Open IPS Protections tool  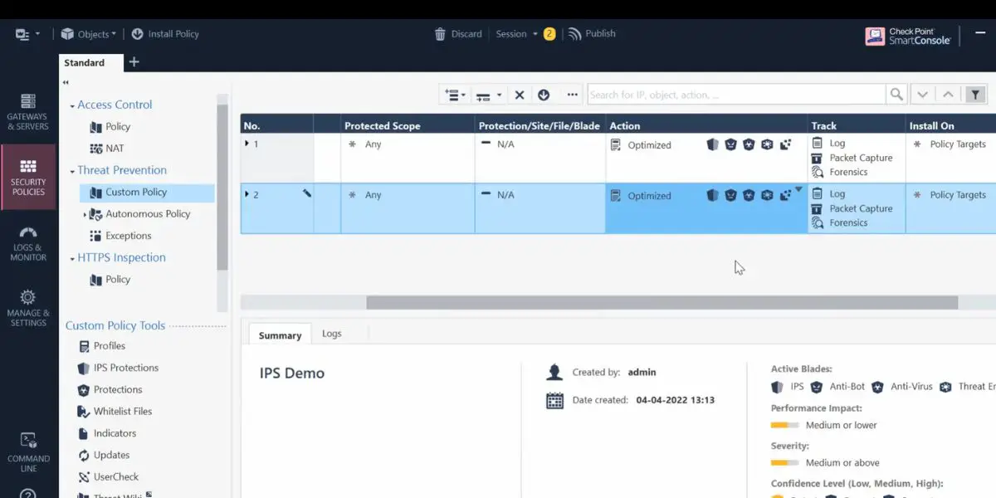point(118,368)
